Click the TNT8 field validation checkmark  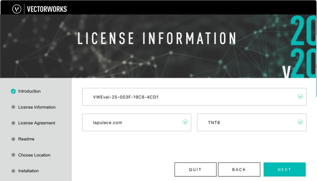[300, 122]
